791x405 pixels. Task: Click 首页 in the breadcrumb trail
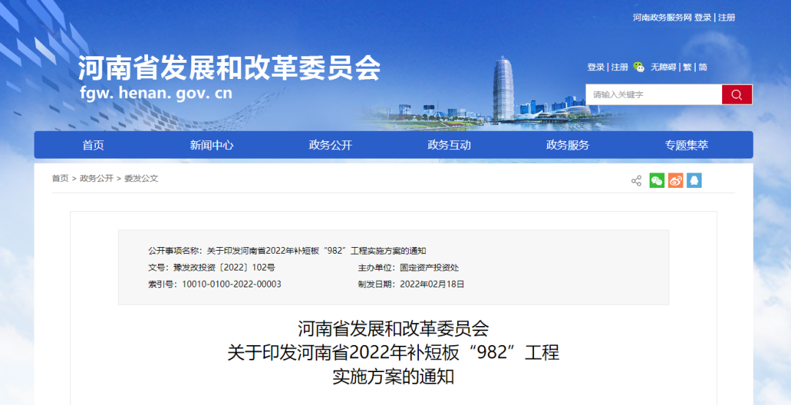point(60,178)
